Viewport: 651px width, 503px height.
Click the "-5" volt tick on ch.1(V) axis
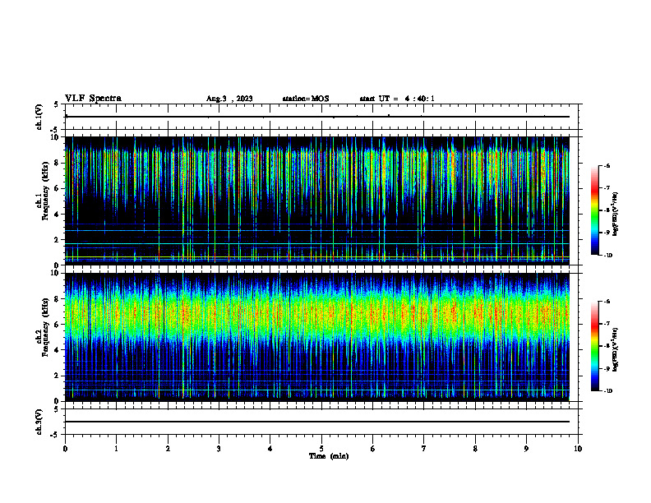click(x=55, y=129)
